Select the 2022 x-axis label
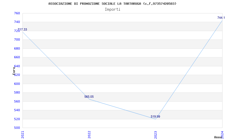Screen dimensions: 225x140 tap(89, 135)
